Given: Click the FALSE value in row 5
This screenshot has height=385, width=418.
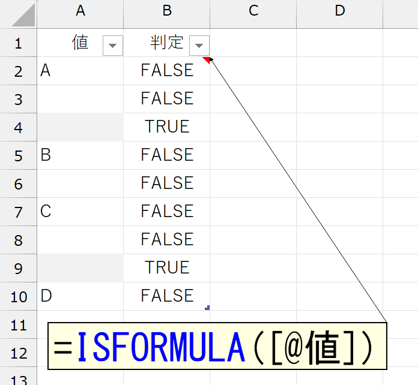Looking at the screenshot, I should (167, 155).
